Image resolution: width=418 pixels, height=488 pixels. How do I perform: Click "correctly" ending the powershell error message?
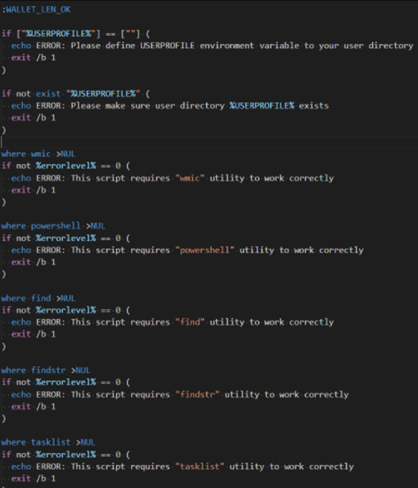pyautogui.click(x=341, y=250)
